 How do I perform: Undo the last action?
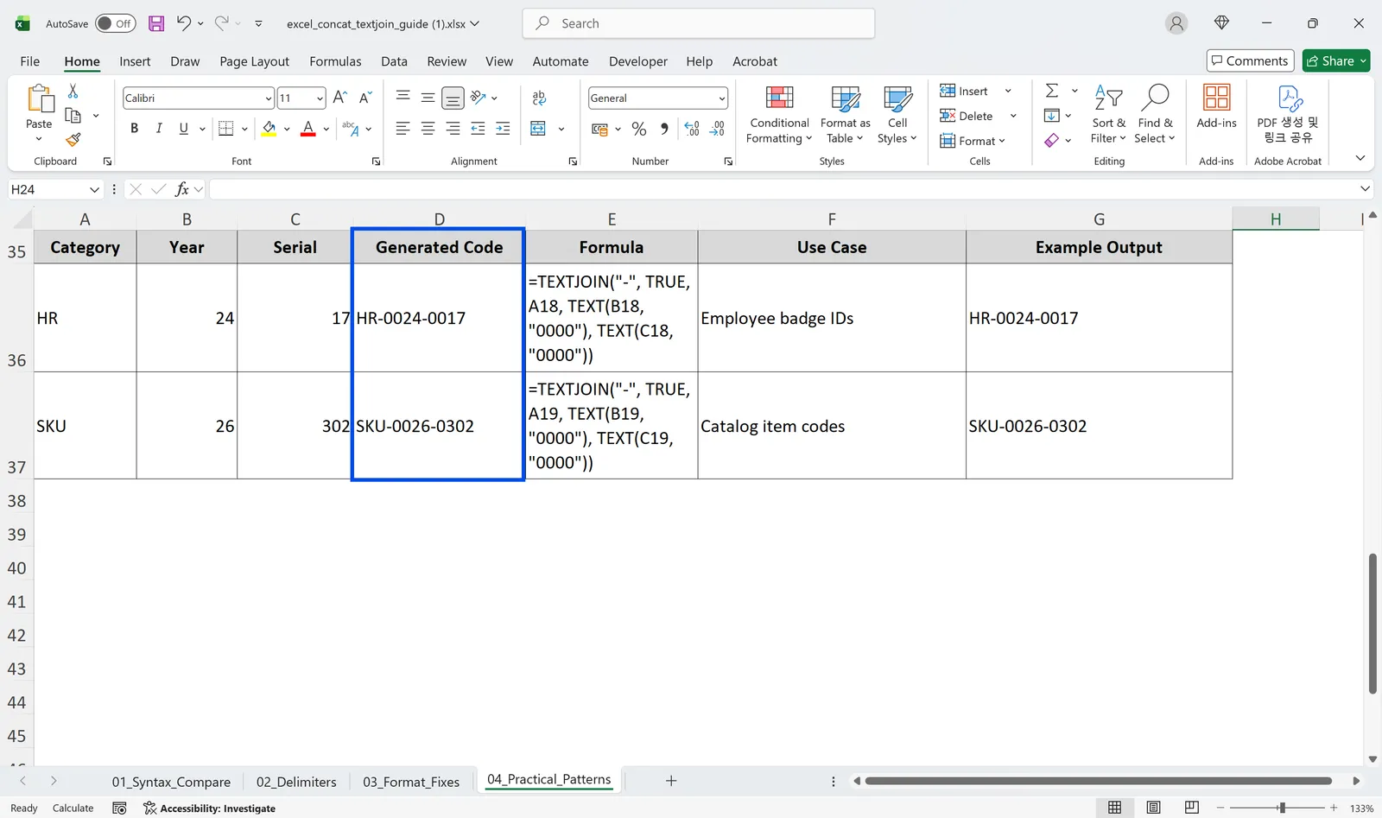coord(183,23)
